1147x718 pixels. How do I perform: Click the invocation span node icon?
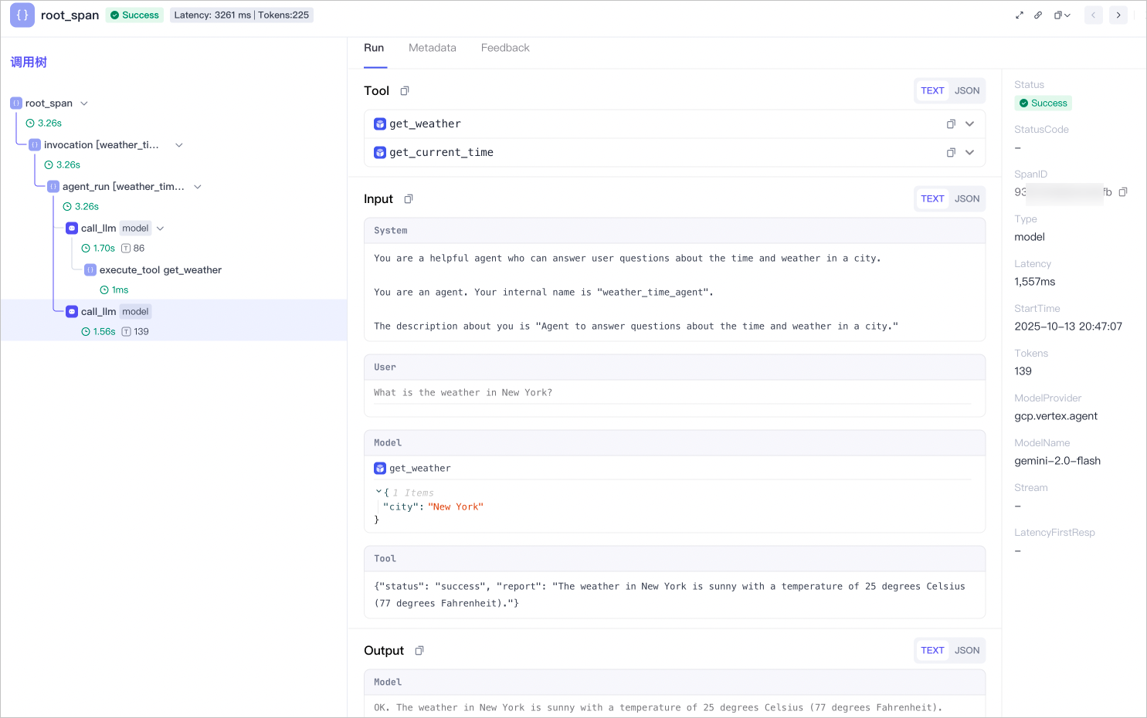tap(35, 145)
